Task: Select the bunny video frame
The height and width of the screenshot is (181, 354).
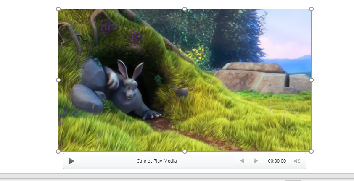Action: [x=185, y=80]
